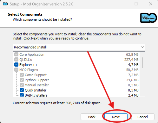Select the Explorer++ list entry label
This screenshot has height=123, width=158.
coord(28,65)
